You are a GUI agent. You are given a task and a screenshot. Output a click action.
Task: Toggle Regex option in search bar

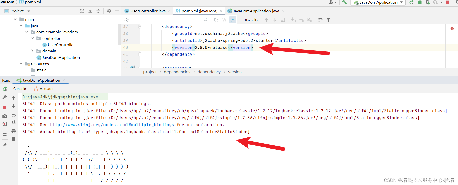pos(233,20)
